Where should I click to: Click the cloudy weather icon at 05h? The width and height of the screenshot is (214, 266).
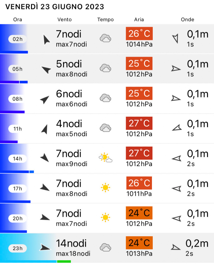coord(105,68)
